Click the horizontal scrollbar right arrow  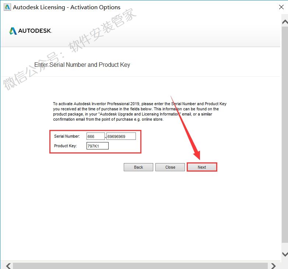pyautogui.click(x=273, y=265)
